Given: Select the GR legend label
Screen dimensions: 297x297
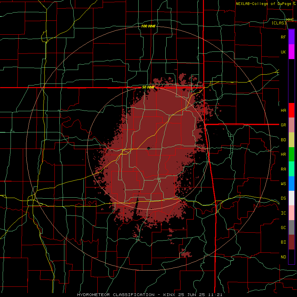Looking at the screenshot, I should [283, 125].
